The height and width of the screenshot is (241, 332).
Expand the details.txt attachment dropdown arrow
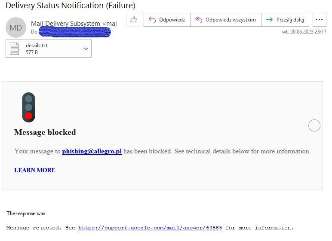click(86, 49)
